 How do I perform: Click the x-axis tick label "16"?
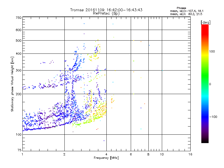coord(190,154)
